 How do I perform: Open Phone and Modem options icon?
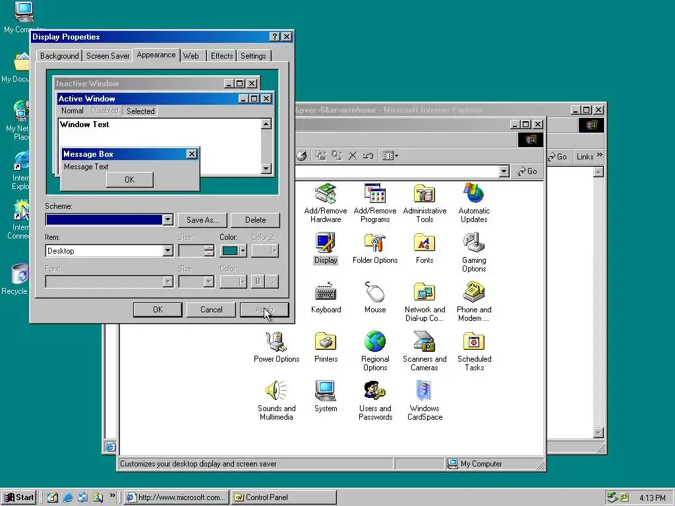pos(474,302)
